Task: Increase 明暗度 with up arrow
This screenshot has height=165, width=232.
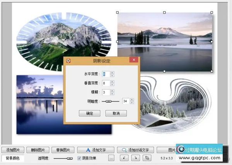Action: (132, 100)
